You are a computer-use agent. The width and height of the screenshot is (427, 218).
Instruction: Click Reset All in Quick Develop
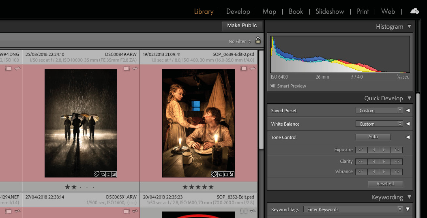385,184
